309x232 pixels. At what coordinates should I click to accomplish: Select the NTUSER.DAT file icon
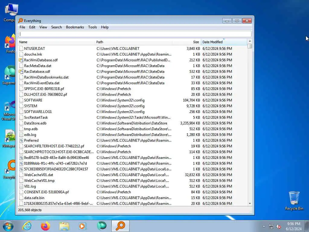(21, 49)
